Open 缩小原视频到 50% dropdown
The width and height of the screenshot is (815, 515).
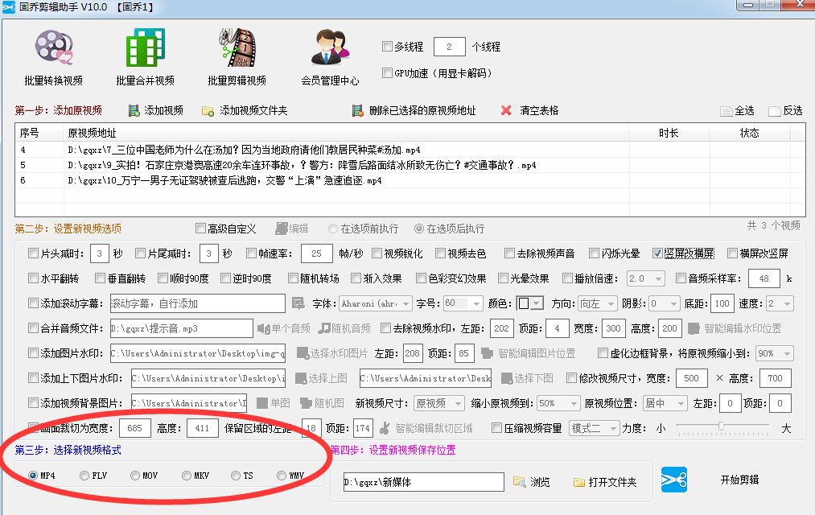pyautogui.click(x=558, y=403)
